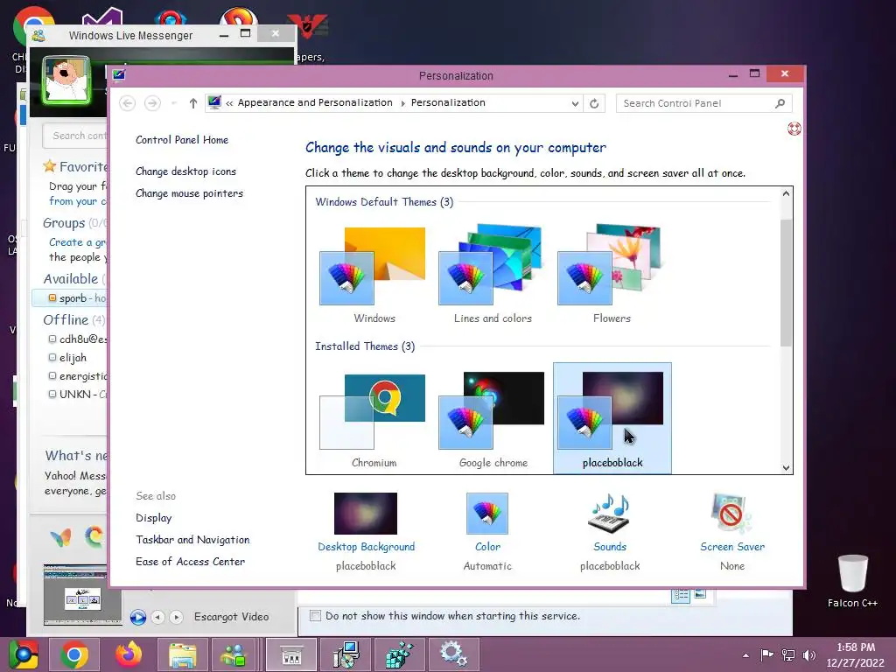Viewport: 896px width, 672px height.
Task: Select UNKN contact in Messenger
Action: 78,395
